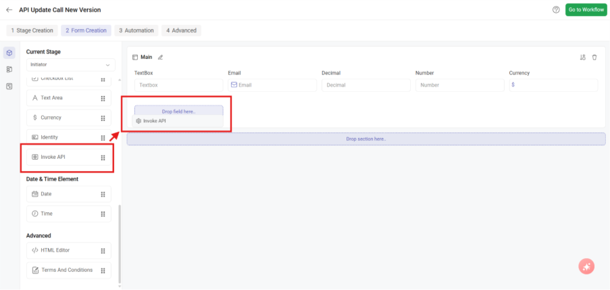
Task: Select the Terms And Conditions element
Action: tap(66, 270)
